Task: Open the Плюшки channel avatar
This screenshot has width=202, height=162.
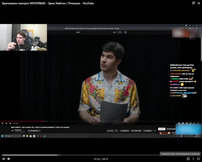Action: click(x=13, y=131)
